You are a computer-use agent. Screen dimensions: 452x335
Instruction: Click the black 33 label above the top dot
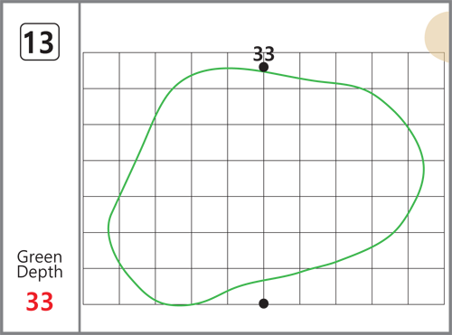tap(264, 54)
